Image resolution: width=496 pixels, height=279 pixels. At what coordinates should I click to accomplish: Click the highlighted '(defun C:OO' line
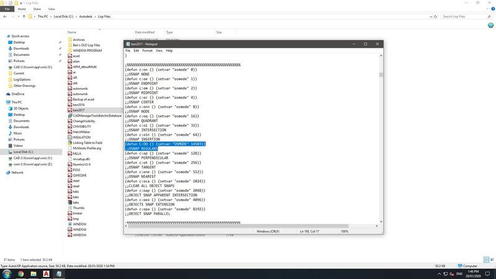tap(165, 144)
